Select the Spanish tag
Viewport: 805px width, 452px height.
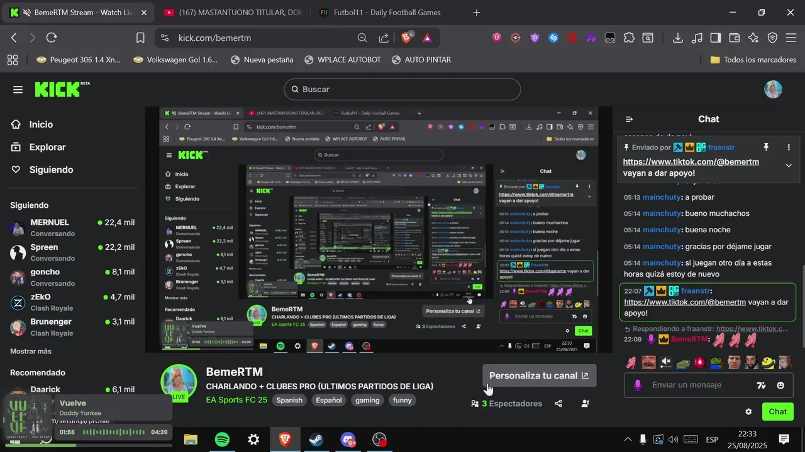tap(289, 400)
